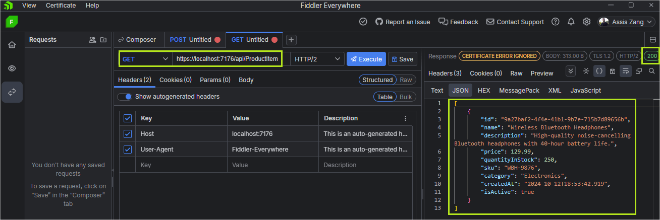Open the settings gear

click(x=586, y=22)
